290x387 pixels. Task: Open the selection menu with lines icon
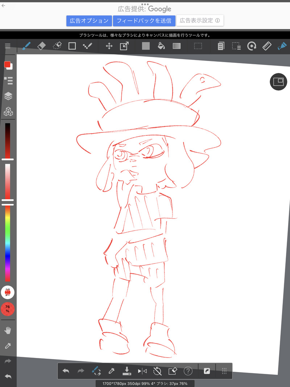(236, 46)
